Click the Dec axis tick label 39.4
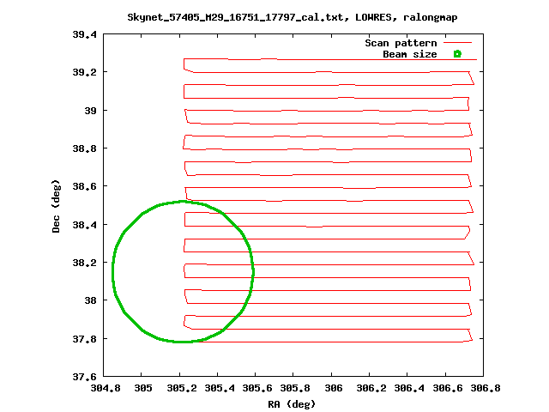 (84, 34)
